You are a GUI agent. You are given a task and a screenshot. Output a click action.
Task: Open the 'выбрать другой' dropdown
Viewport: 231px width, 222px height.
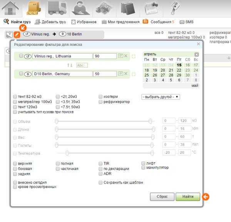click(x=161, y=97)
